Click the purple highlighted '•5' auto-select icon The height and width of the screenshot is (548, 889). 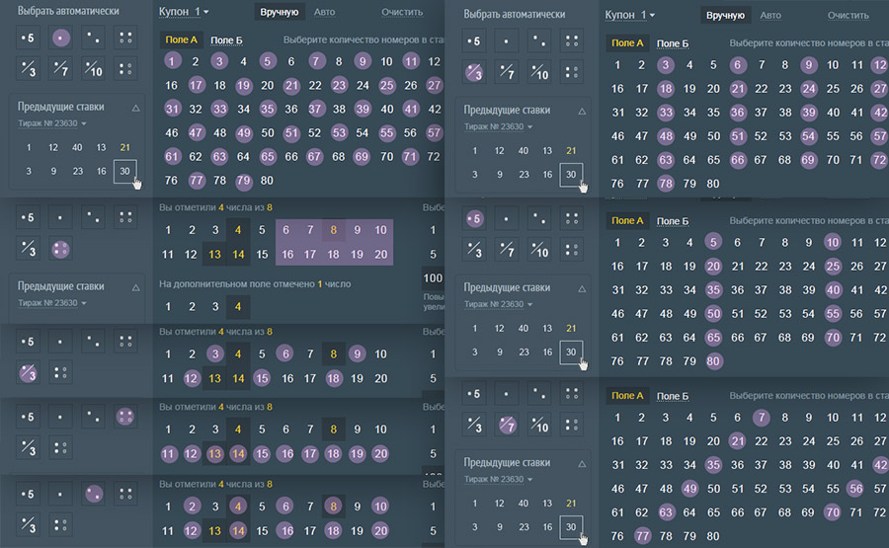475,218
